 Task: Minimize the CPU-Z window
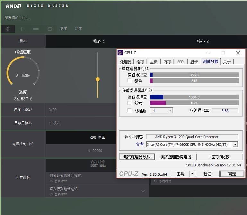pos(209,53)
